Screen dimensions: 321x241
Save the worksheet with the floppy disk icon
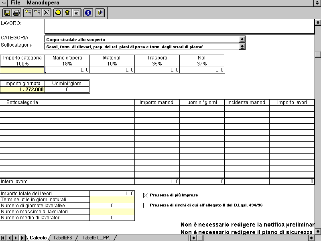click(7, 13)
